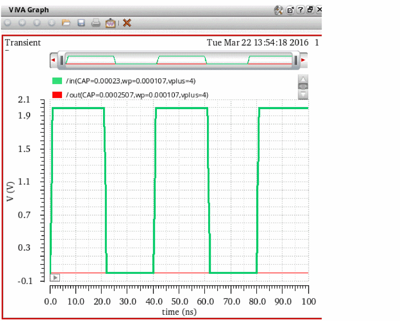400x321 pixels.
Task: Click the second greyed-out round toolbar button
Action: coord(22,23)
